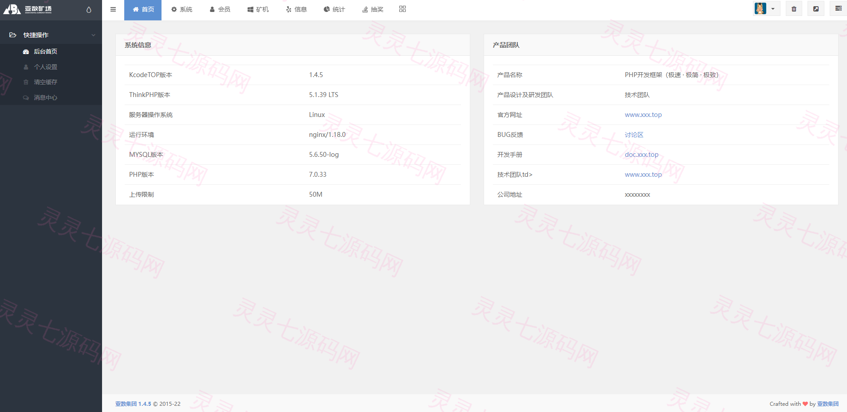The height and width of the screenshot is (412, 847).
Task: Click the red heart icon in footer
Action: (805, 404)
